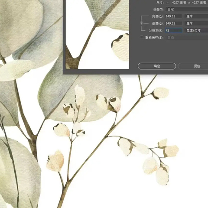The height and width of the screenshot is (208, 208).
Task: Click the 宽度(D) label
Action: (x=158, y=16)
